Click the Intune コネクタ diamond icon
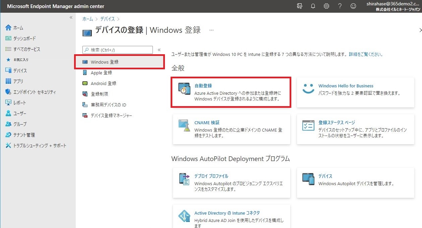 [184, 216]
